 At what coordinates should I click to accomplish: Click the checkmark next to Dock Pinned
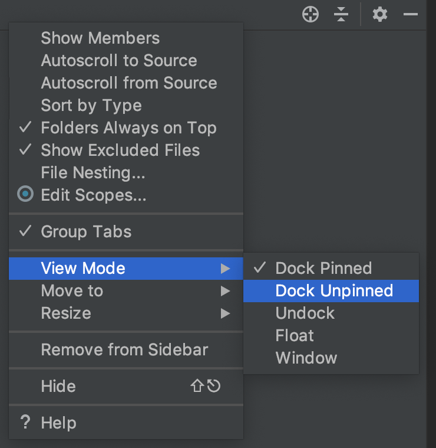click(259, 268)
